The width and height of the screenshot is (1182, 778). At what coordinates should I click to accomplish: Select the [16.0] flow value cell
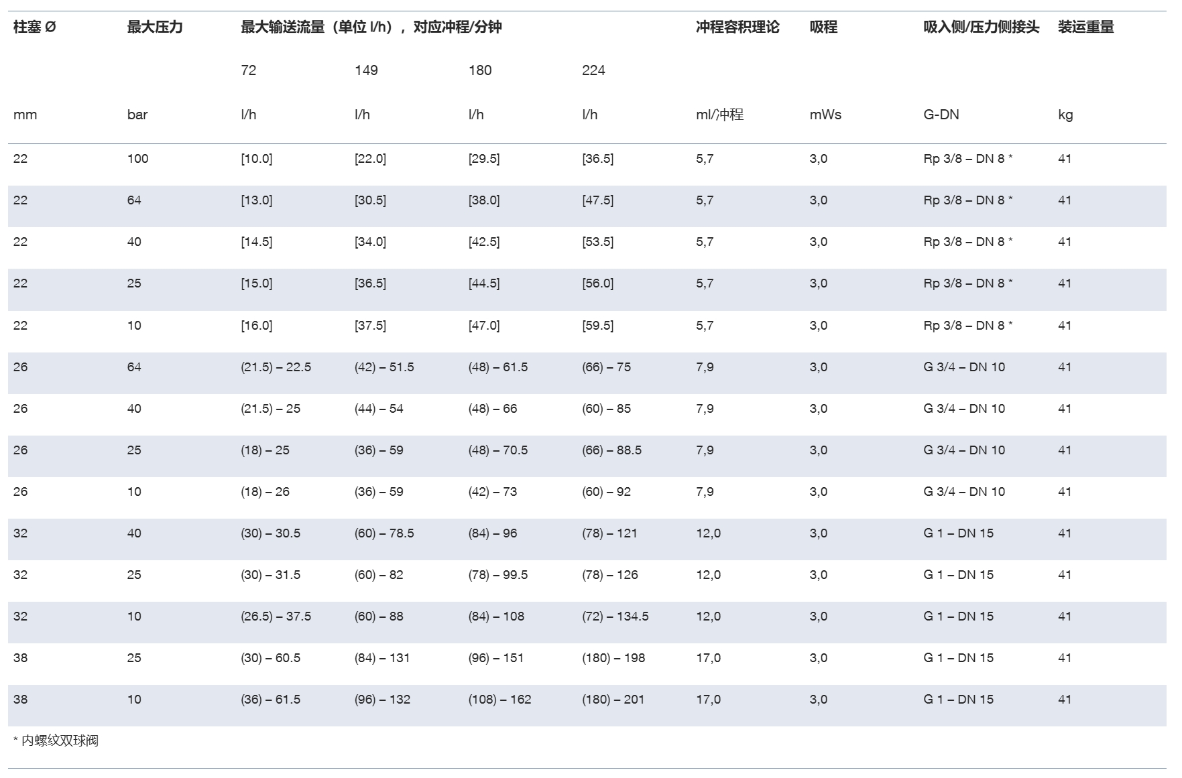point(257,326)
